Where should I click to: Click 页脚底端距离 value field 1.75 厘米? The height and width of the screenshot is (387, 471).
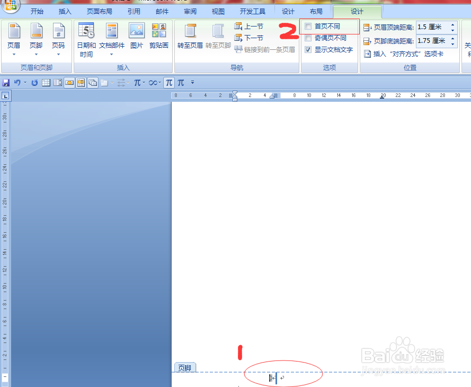[432, 41]
